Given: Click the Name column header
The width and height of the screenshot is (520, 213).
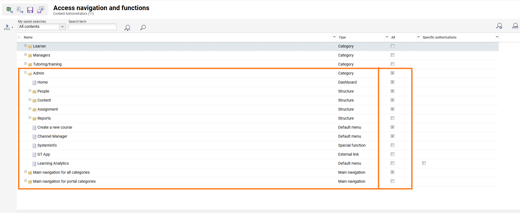Looking at the screenshot, I should [x=28, y=37].
